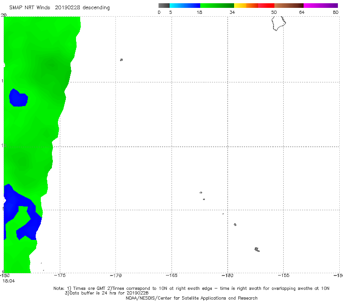This screenshot has width=343, height=301.
Task: Click the note "3)Data buffer is 24 hrs"
Action: click(x=107, y=293)
